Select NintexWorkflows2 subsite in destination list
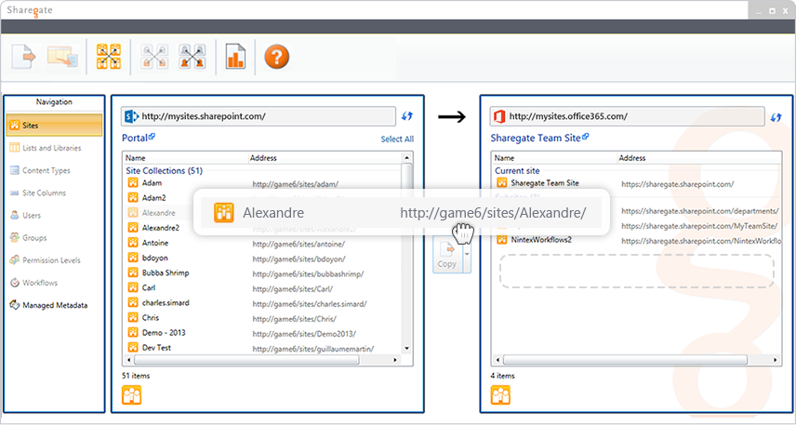 (x=635, y=240)
